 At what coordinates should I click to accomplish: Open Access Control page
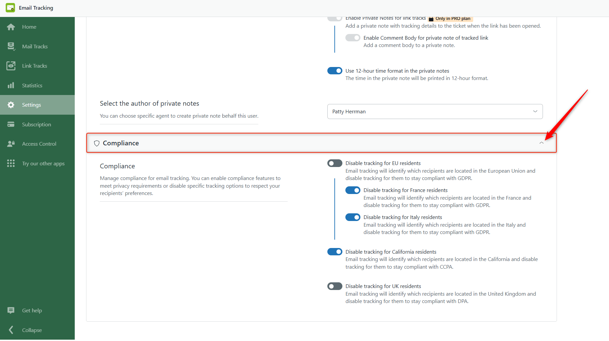coord(37,144)
